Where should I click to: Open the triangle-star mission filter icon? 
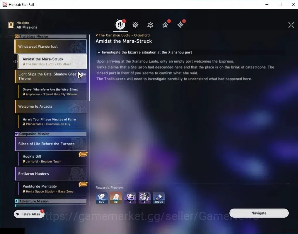tap(150, 25)
